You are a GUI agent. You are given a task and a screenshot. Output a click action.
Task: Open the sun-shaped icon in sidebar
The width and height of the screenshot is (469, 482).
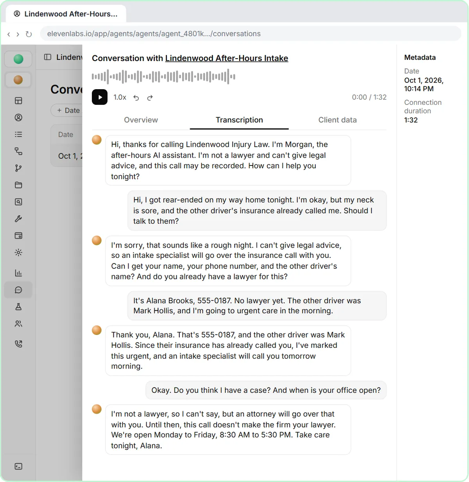[x=18, y=252]
